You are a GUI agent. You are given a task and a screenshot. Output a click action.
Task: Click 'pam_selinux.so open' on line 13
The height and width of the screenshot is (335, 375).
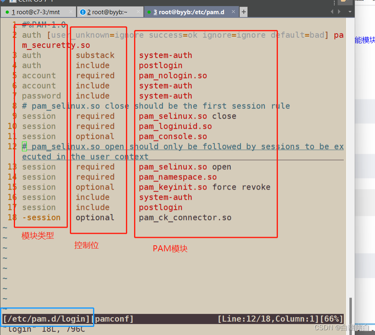pos(185,167)
